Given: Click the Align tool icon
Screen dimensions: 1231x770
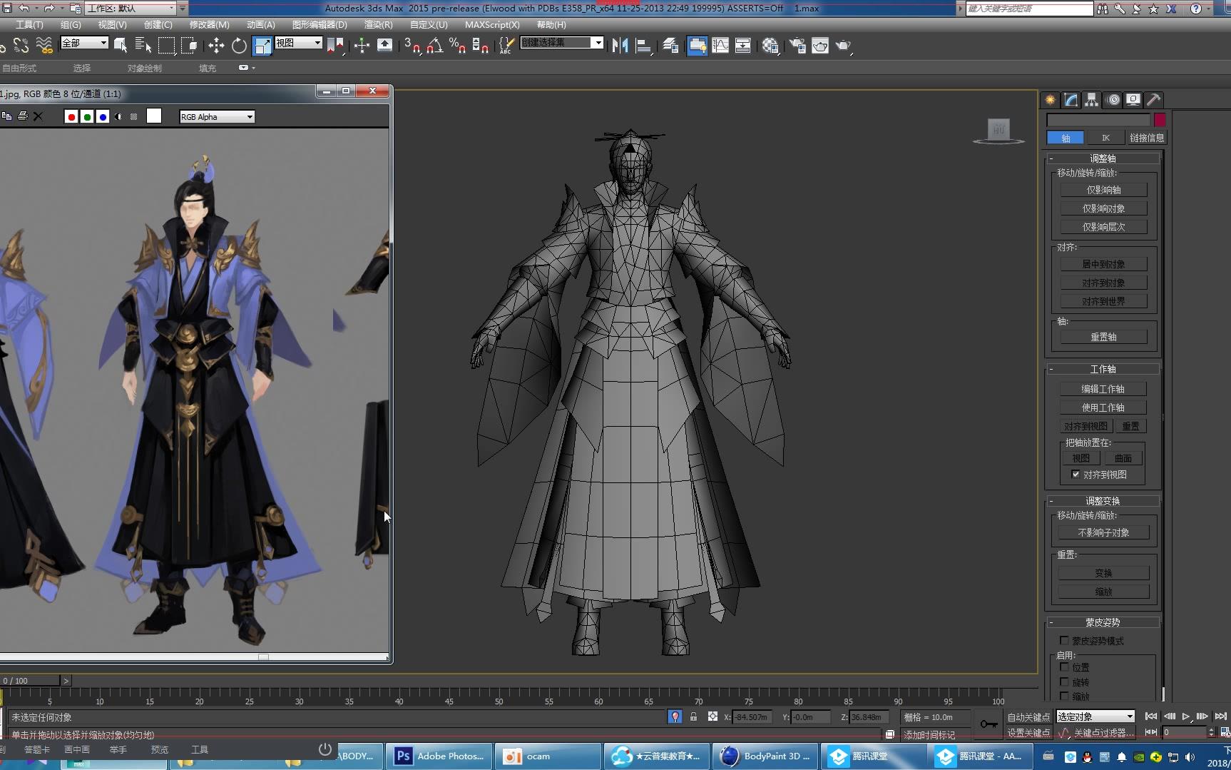Looking at the screenshot, I should pos(643,46).
